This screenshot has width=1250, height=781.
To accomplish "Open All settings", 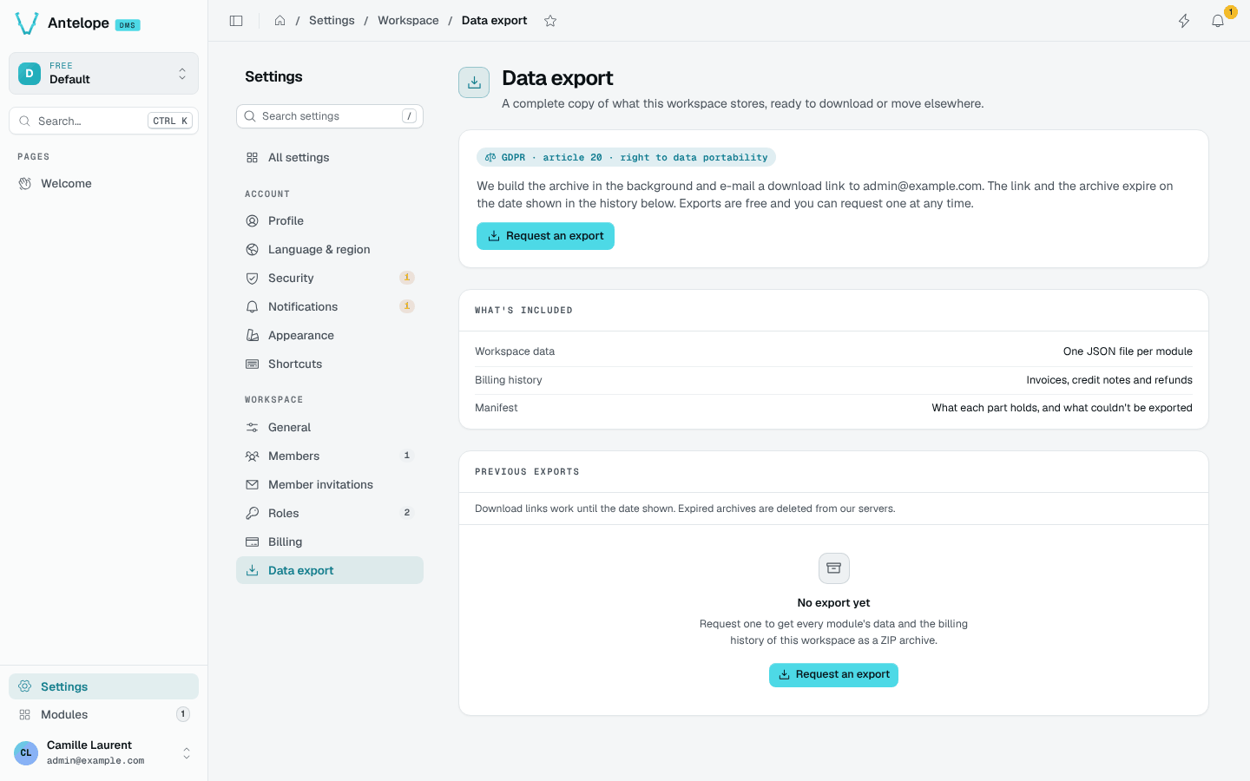I will pos(330,157).
